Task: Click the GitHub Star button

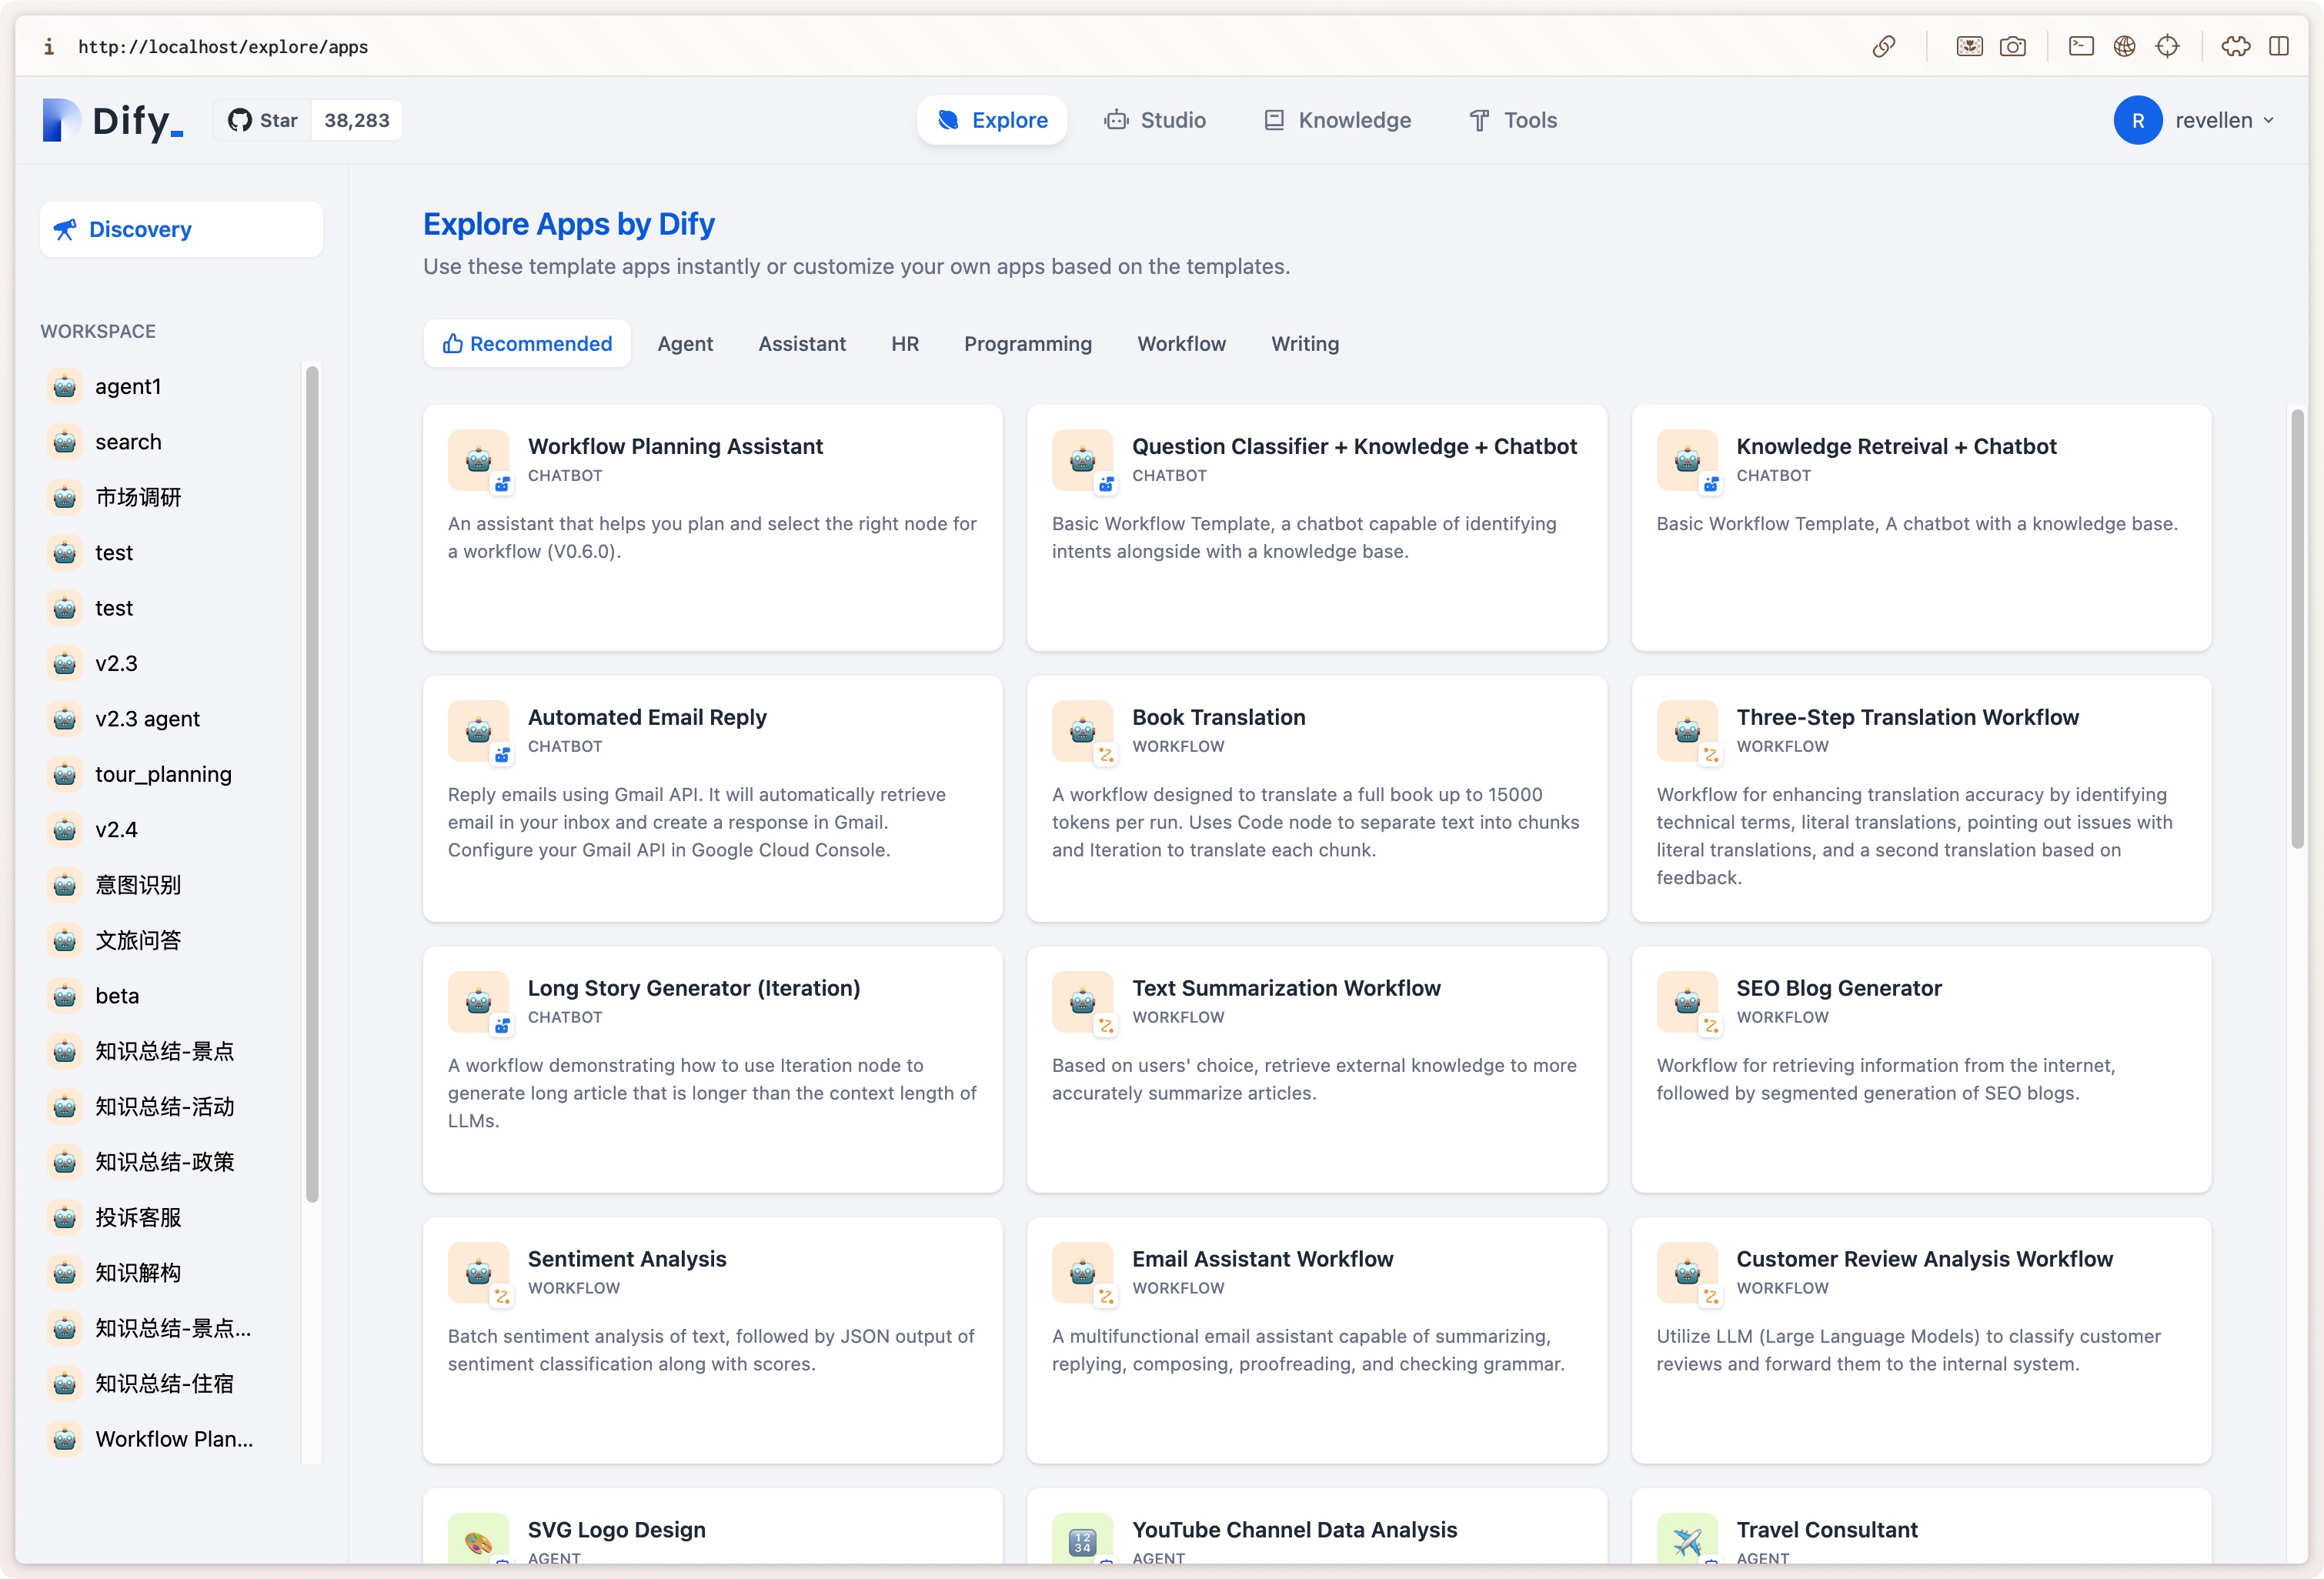Action: 263,120
